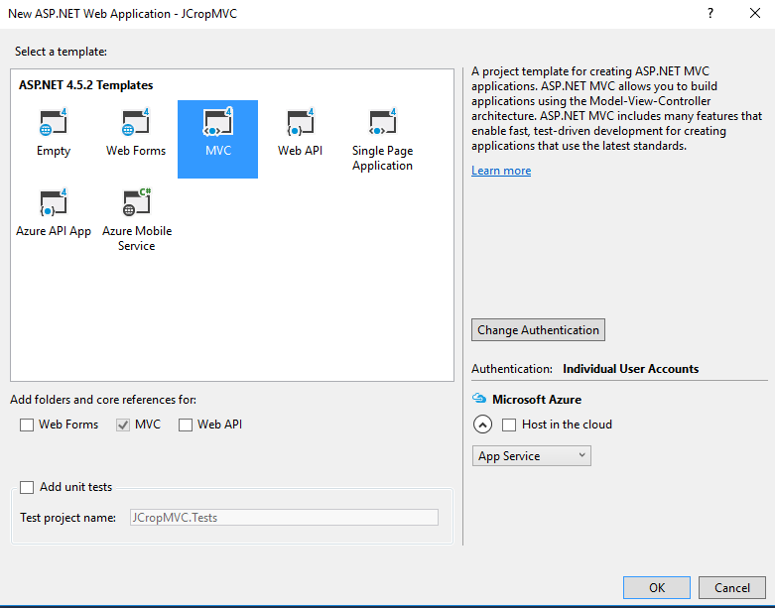Image resolution: width=775 pixels, height=608 pixels.
Task: Select Azure Mobile Service template icon
Action: [136, 202]
